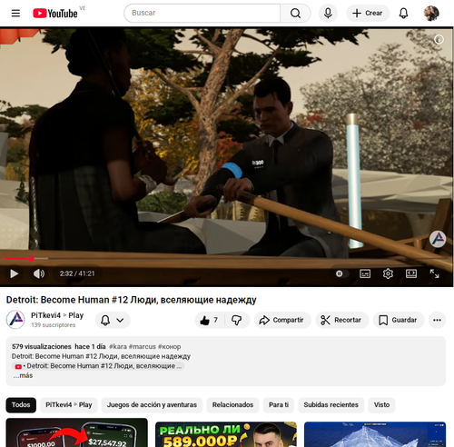
Task: Open the РЕАЛЬНО ЛИ 589.000₽ thumbnail
Action: 226,434
